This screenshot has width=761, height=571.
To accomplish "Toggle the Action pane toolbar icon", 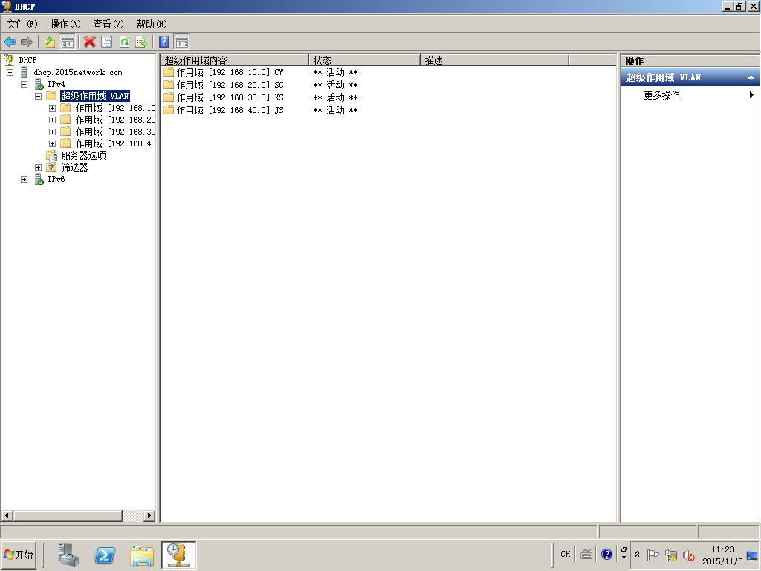I will [182, 42].
